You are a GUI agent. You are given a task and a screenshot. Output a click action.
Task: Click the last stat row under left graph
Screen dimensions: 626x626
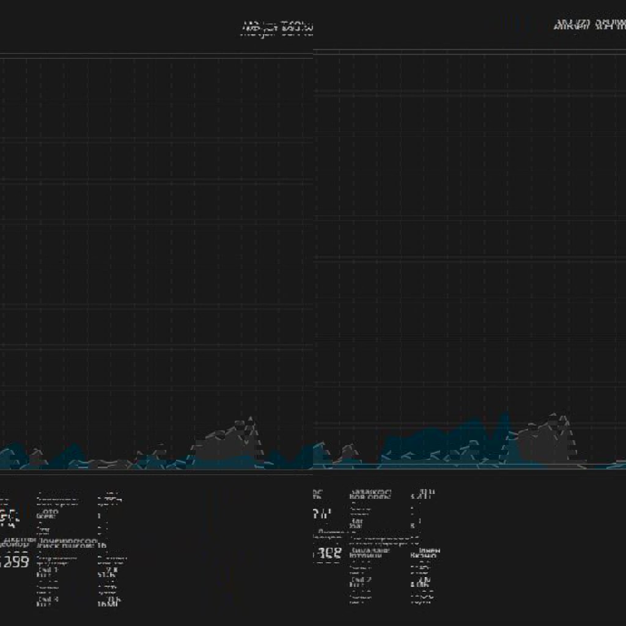[x=79, y=602]
